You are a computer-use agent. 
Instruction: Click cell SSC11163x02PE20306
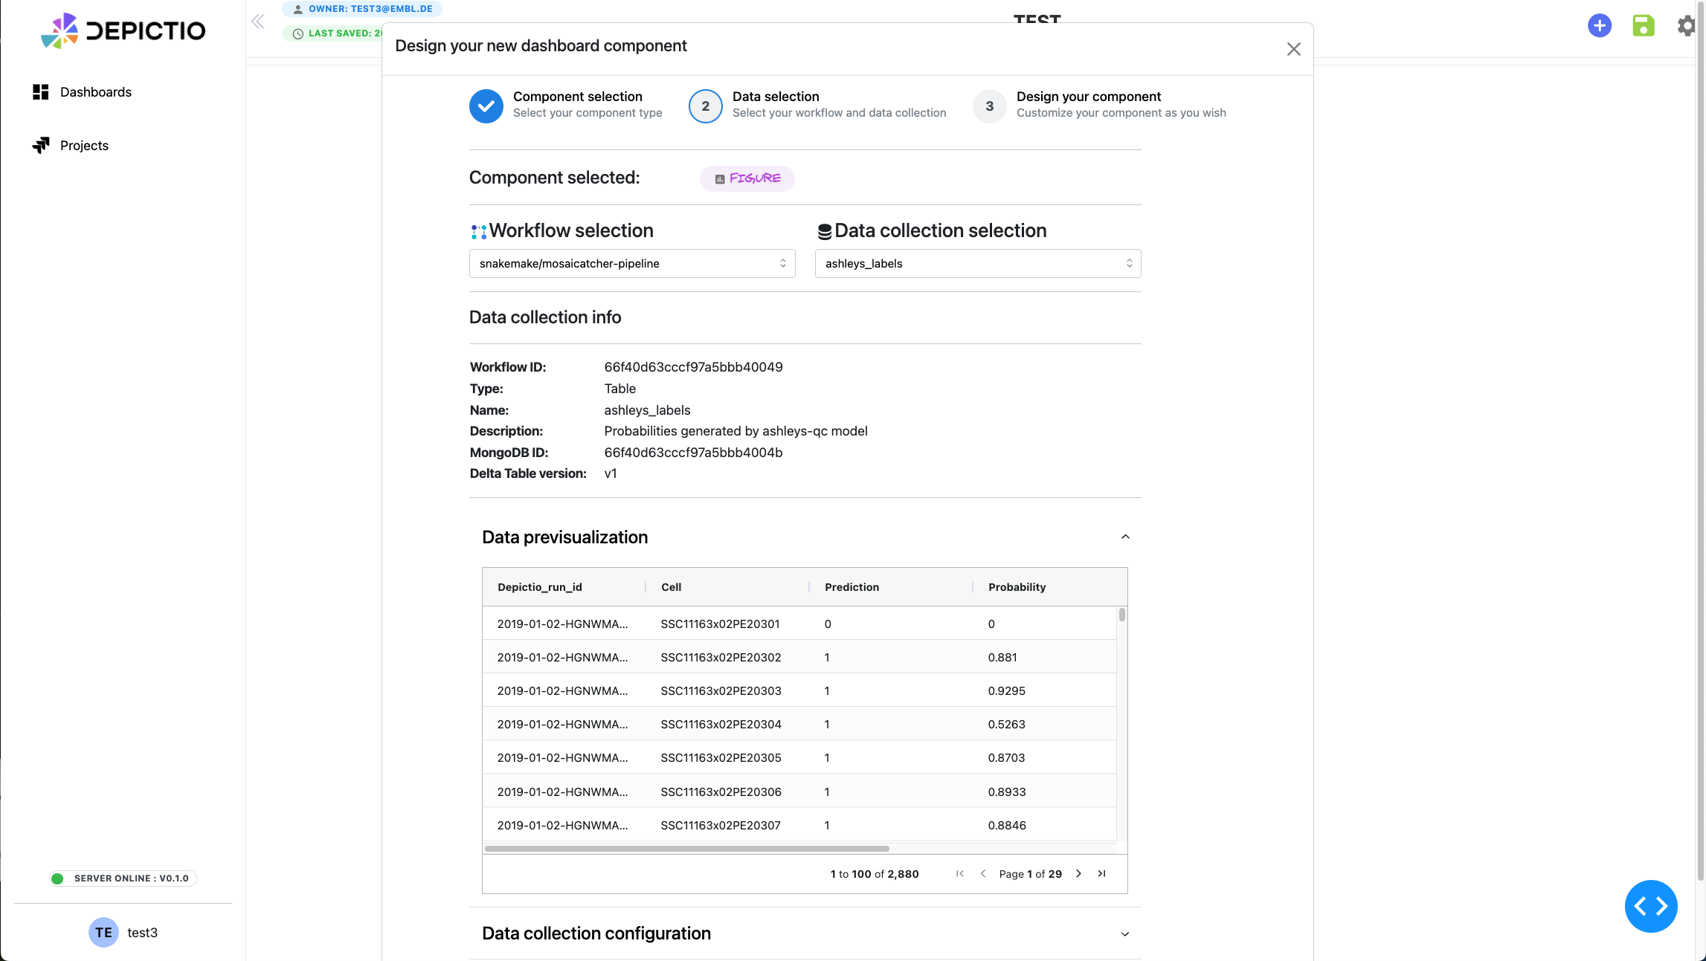click(721, 792)
